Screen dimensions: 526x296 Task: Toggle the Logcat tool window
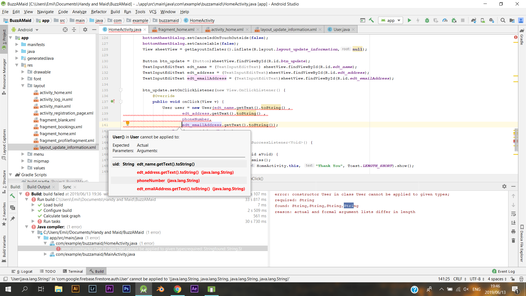point(22,271)
